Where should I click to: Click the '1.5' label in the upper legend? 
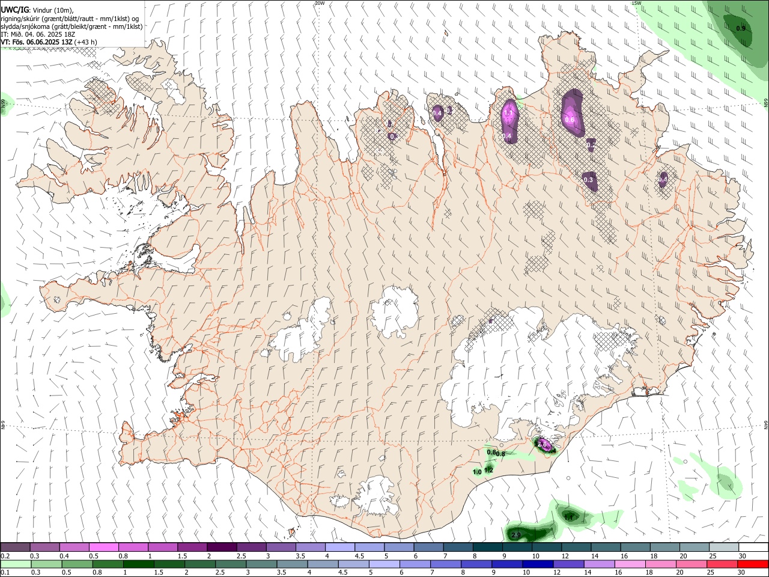click(182, 556)
